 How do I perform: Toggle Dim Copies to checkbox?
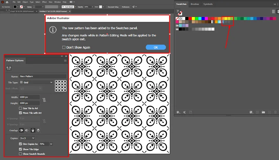click(21, 144)
